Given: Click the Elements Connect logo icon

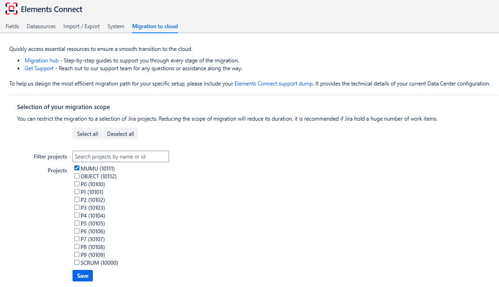Looking at the screenshot, I should (x=12, y=9).
